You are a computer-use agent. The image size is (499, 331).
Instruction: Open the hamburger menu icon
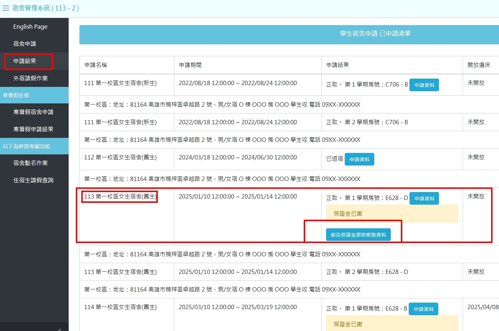click(x=6, y=8)
